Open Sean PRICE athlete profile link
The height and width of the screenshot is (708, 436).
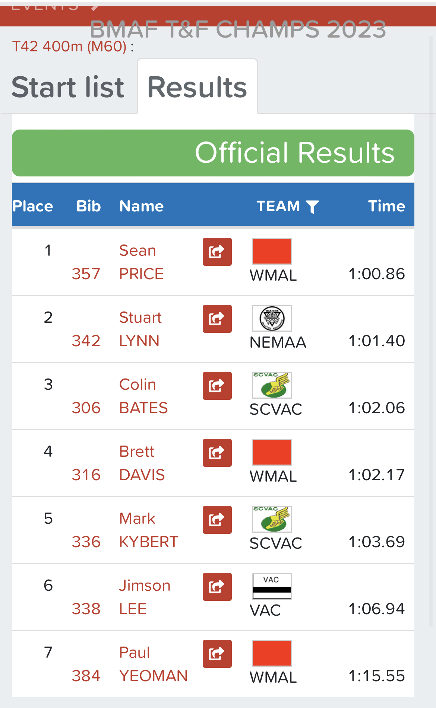(141, 262)
